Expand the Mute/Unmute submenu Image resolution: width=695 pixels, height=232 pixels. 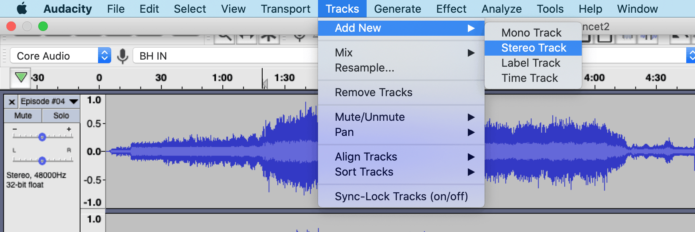369,117
